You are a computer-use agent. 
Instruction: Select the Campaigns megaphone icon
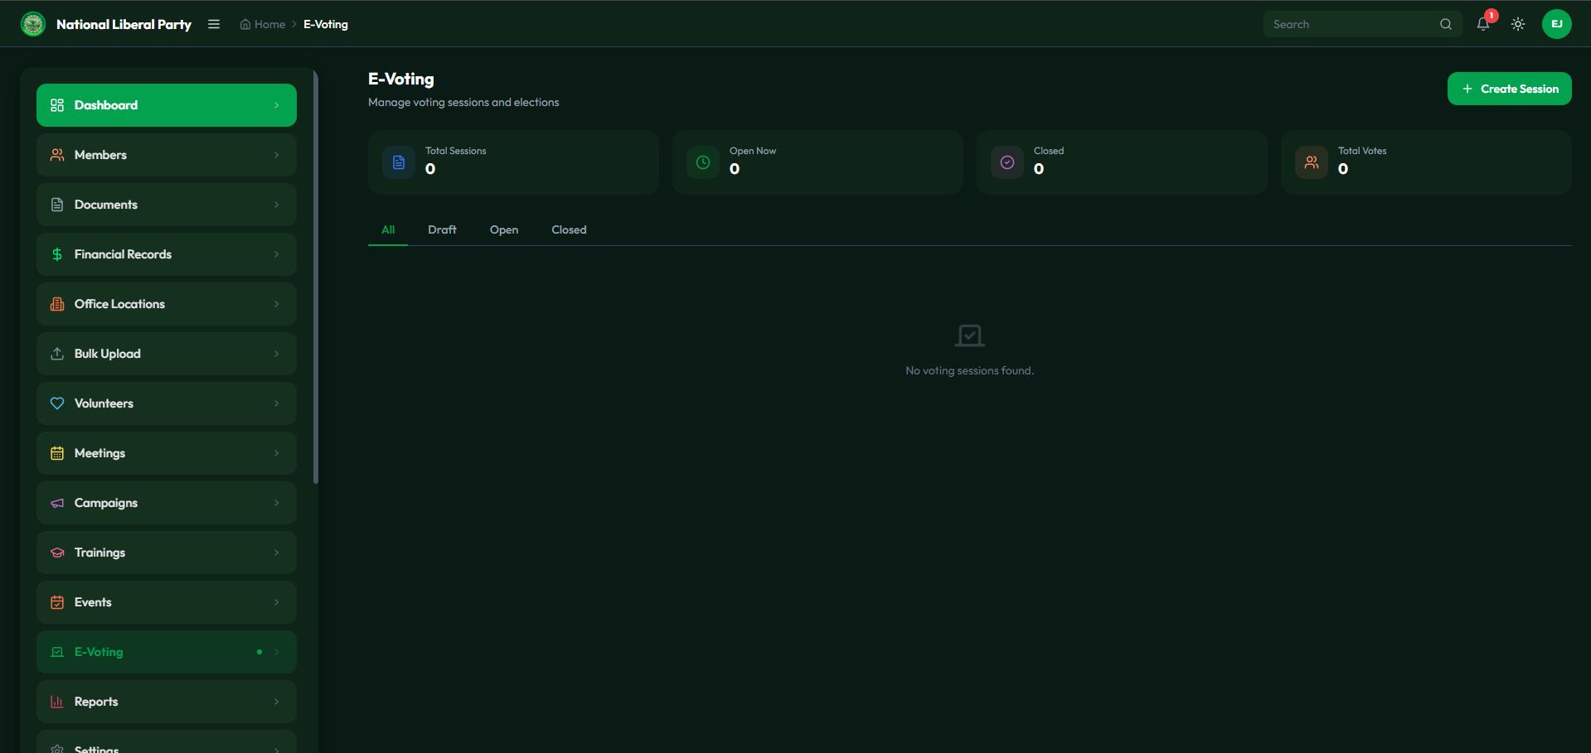pyautogui.click(x=56, y=503)
